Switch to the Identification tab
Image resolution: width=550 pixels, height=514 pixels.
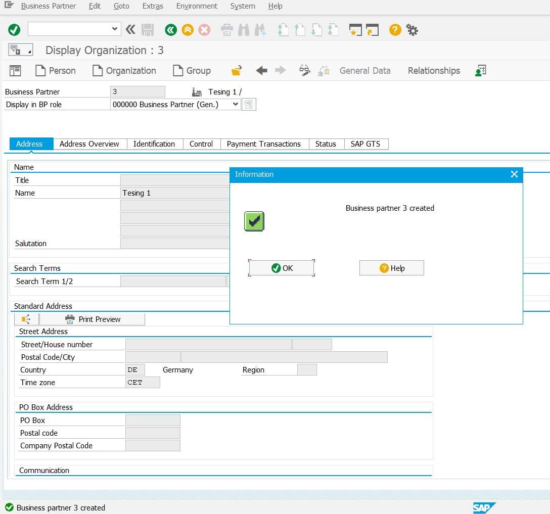[154, 144]
